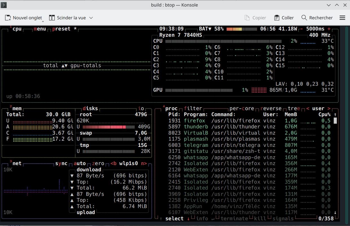This screenshot has height=226, width=350.
Task: Click the net box header label
Action: [x=17, y=164]
